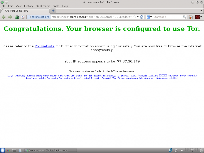This screenshot has height=153, width=204.
Task: Go back with the Back arrow
Action: 3,17
